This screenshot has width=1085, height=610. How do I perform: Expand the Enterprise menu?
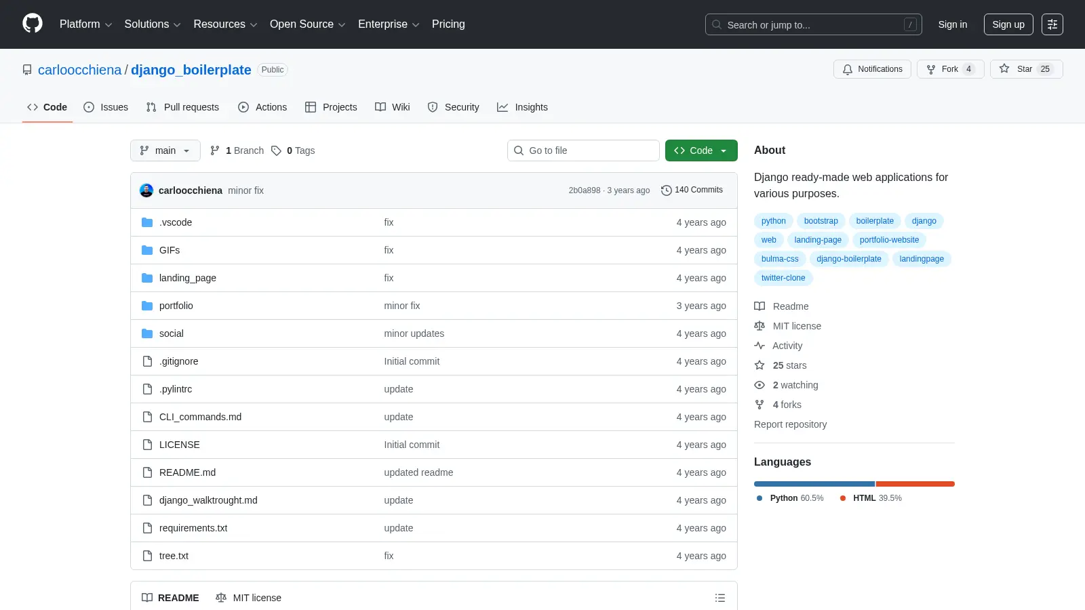pyautogui.click(x=389, y=24)
